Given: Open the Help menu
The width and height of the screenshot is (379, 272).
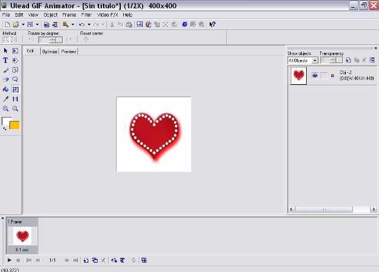Looking at the screenshot, I should 127,15.
